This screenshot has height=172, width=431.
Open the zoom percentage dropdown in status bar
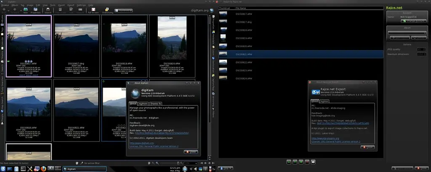pyautogui.click(x=191, y=163)
